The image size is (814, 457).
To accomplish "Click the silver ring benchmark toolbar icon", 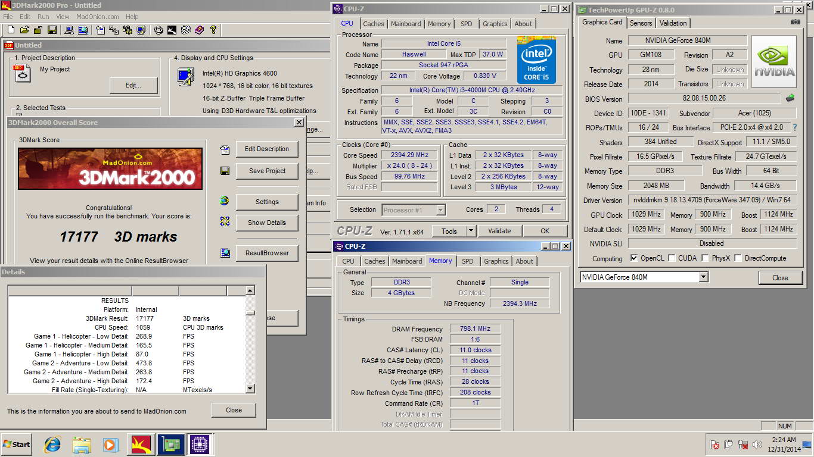I will coord(159,30).
